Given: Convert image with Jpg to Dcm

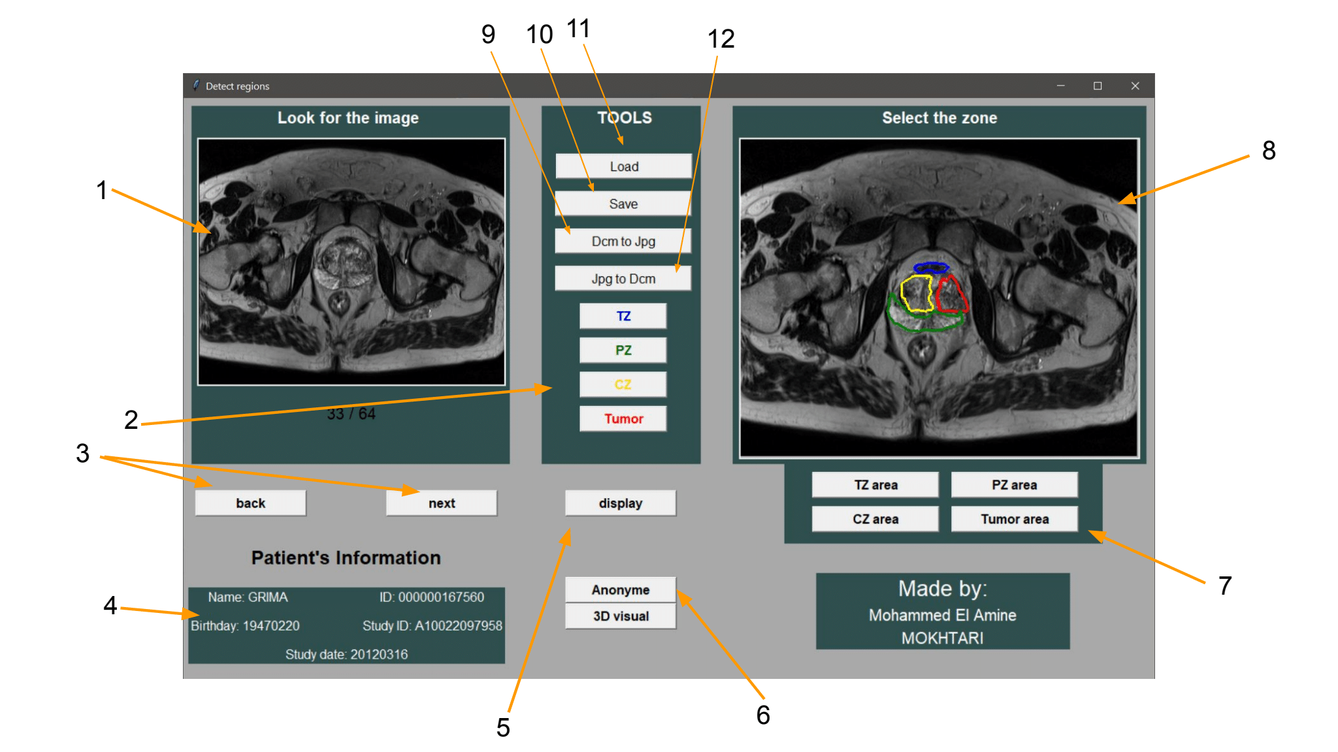Looking at the screenshot, I should point(622,278).
